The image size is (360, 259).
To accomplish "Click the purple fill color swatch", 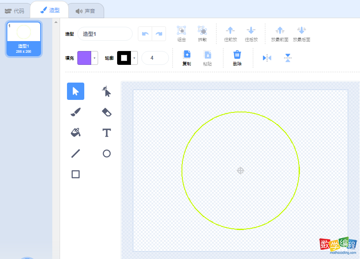I will point(84,58).
